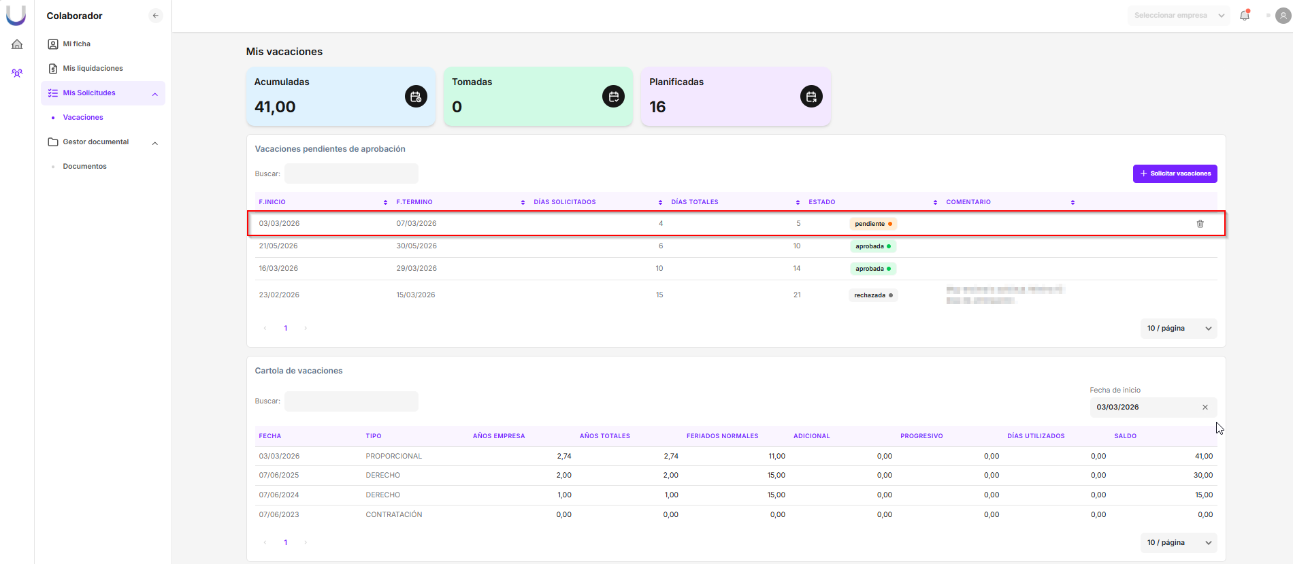Delete the pending vacation request with trash icon
Viewport: 1293px width, 564px height.
click(x=1200, y=224)
